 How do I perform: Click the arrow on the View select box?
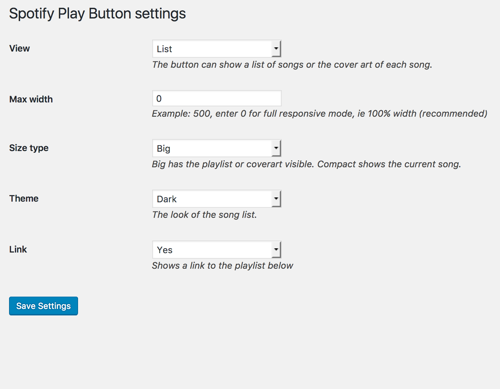click(x=276, y=49)
